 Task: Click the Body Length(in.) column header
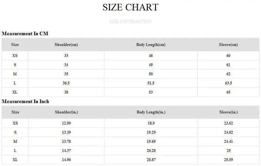coord(151,112)
